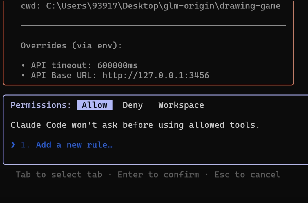Image resolution: width=308 pixels, height=203 pixels.
Task: Switch to the Deny tab
Action: click(133, 105)
